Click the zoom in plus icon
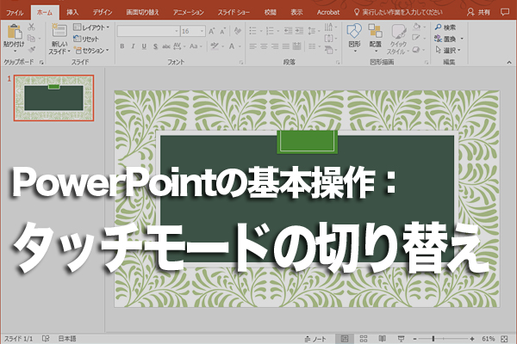 click(472, 339)
